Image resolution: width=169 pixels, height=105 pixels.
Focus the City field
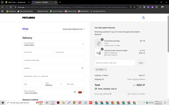click(x=32, y=84)
